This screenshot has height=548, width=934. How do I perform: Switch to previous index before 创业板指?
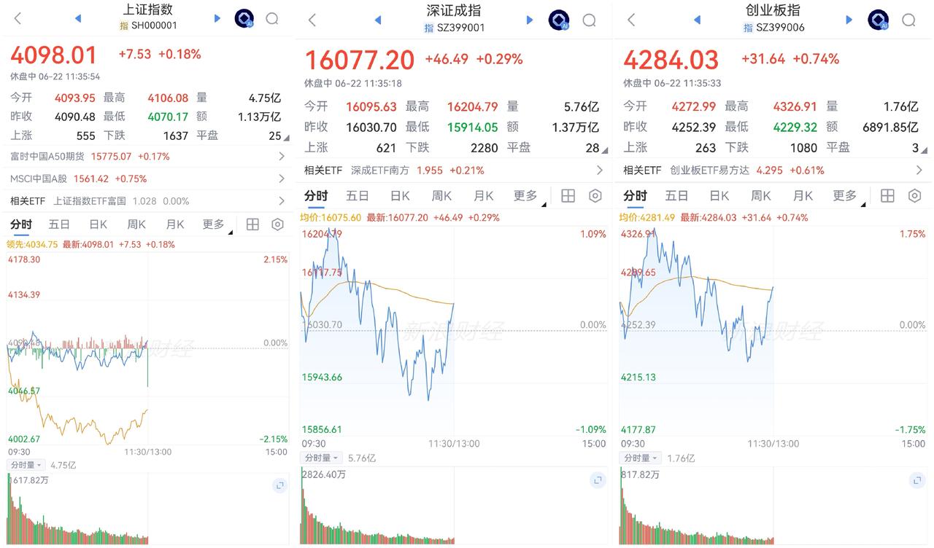click(x=697, y=20)
